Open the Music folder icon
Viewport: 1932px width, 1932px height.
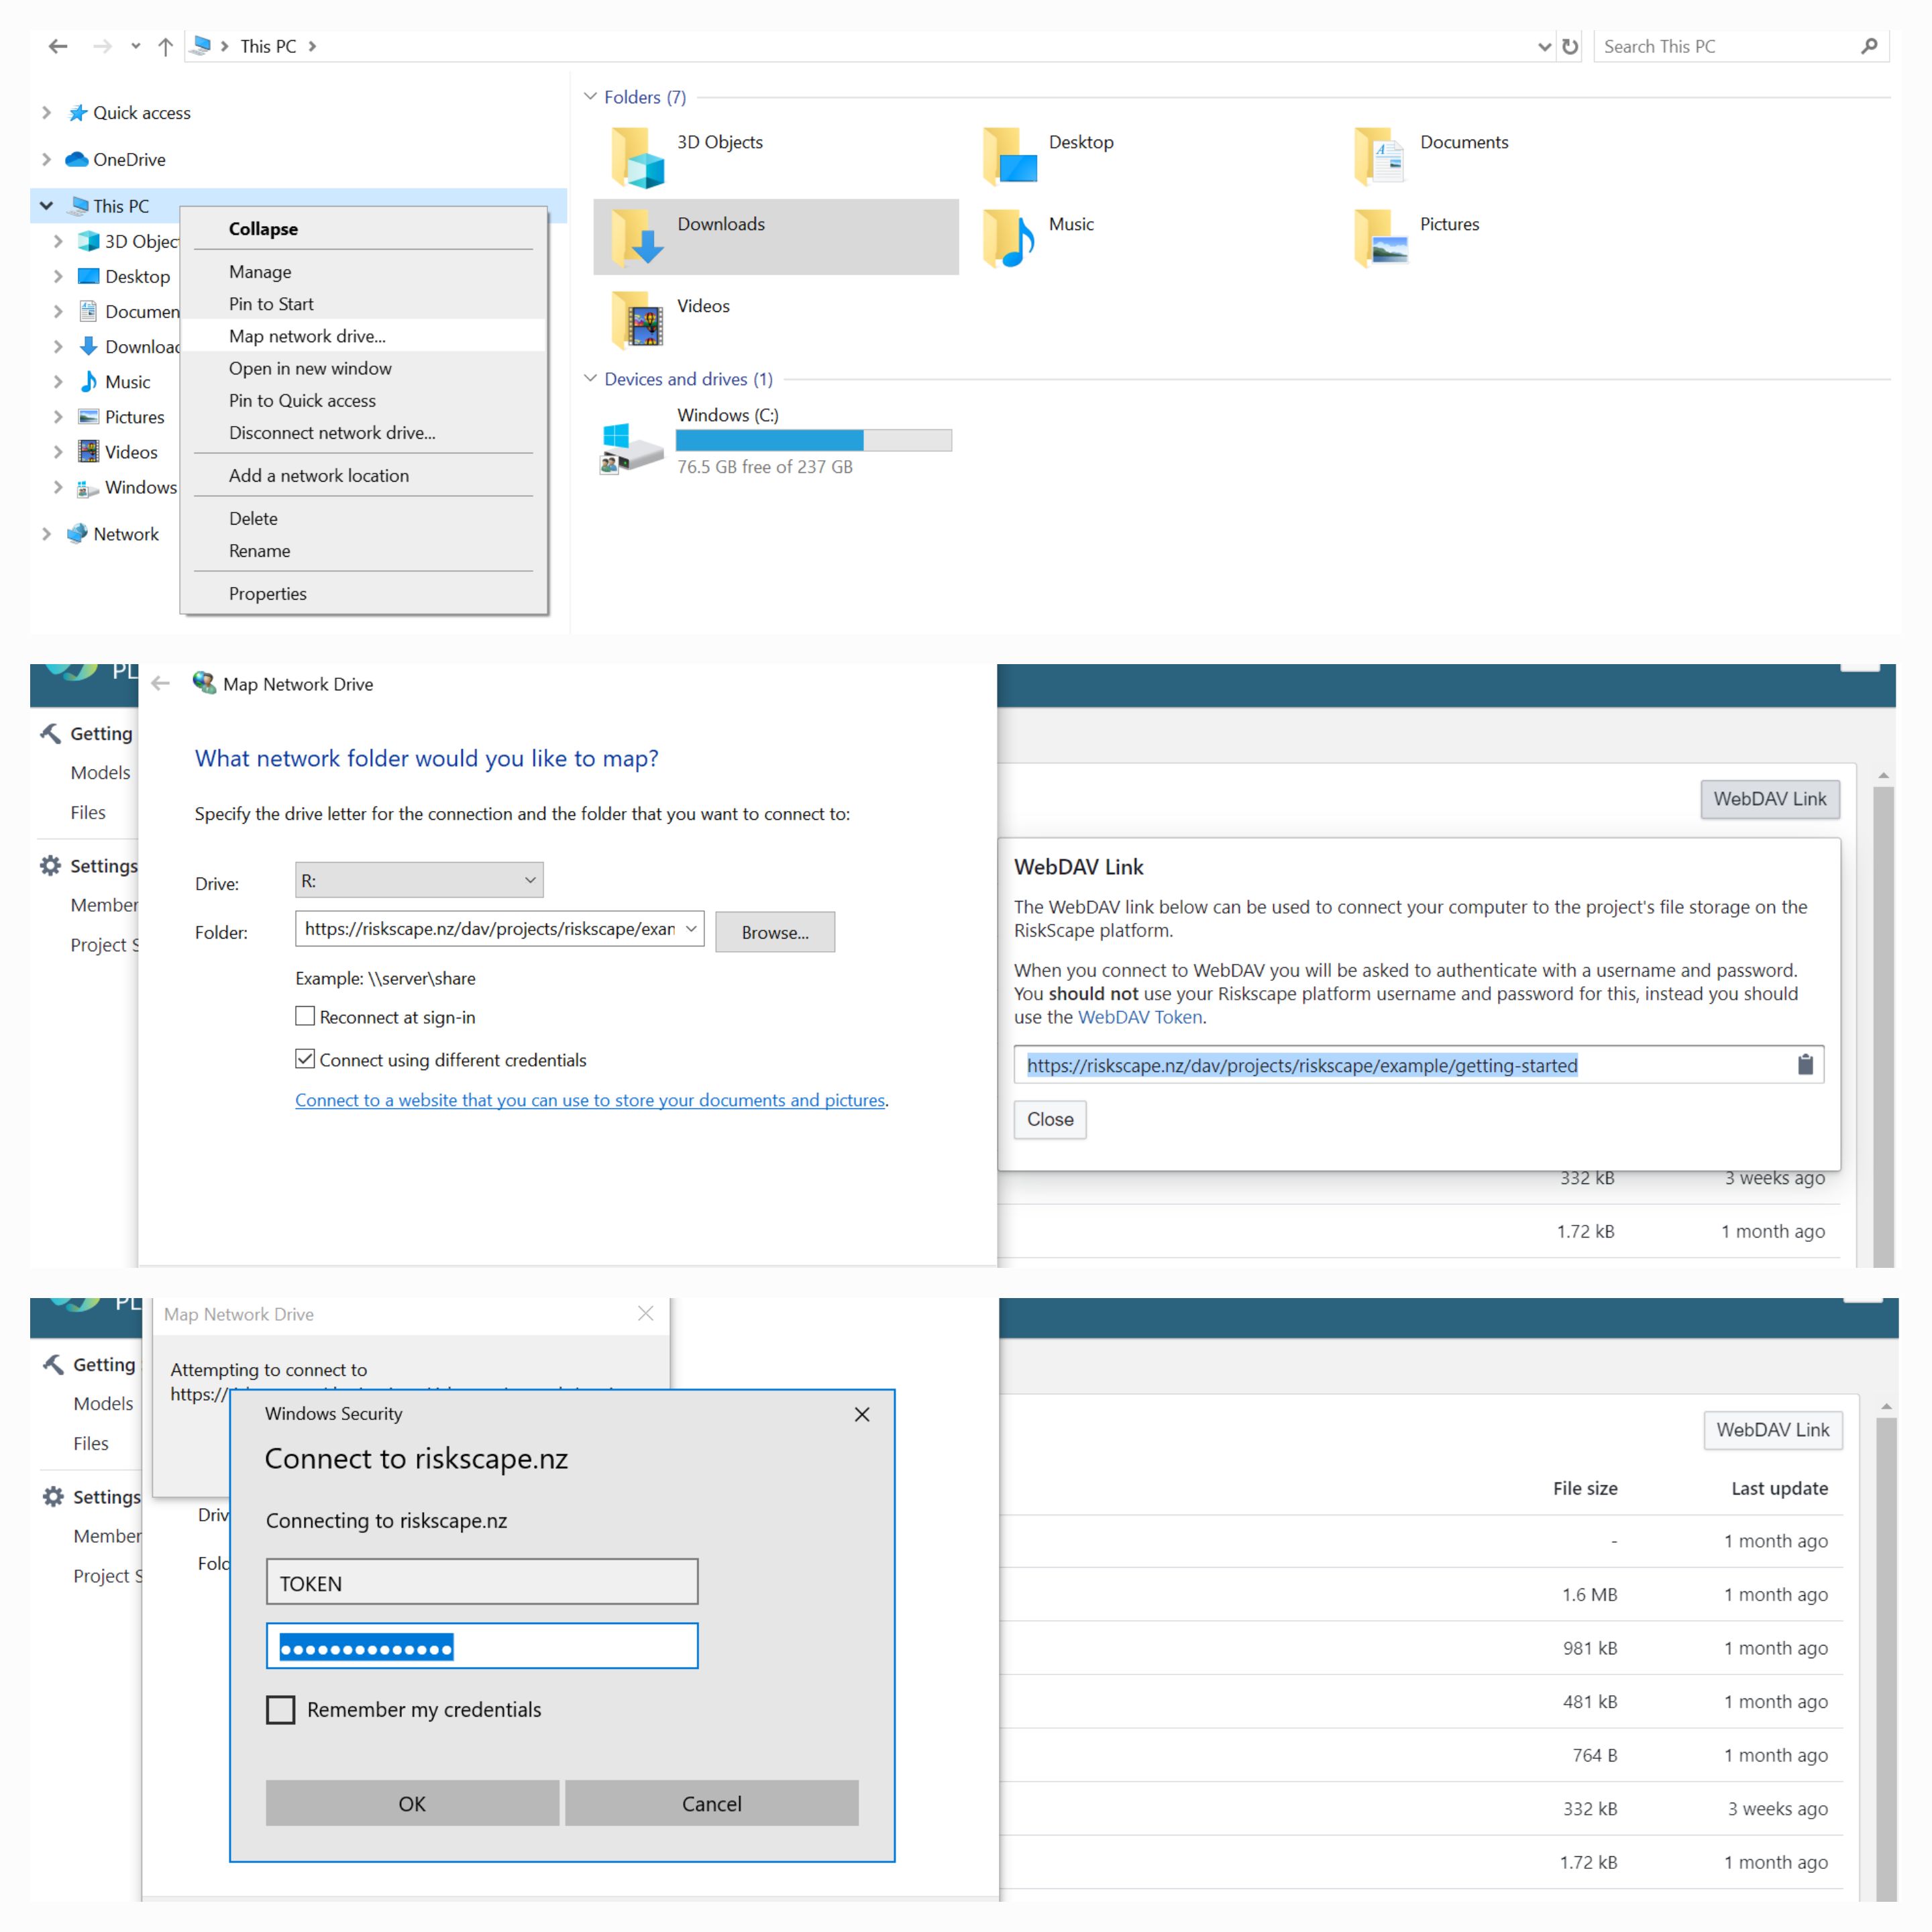pyautogui.click(x=1010, y=238)
